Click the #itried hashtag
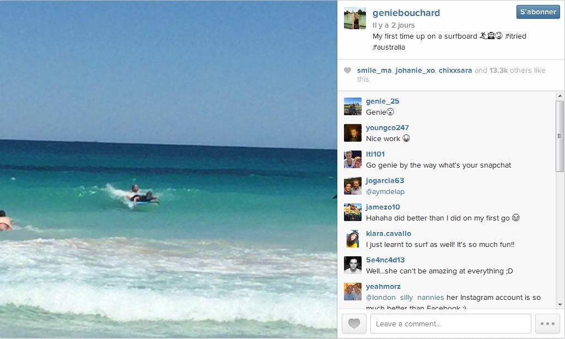Image resolution: width=565 pixels, height=339 pixels. (x=515, y=36)
